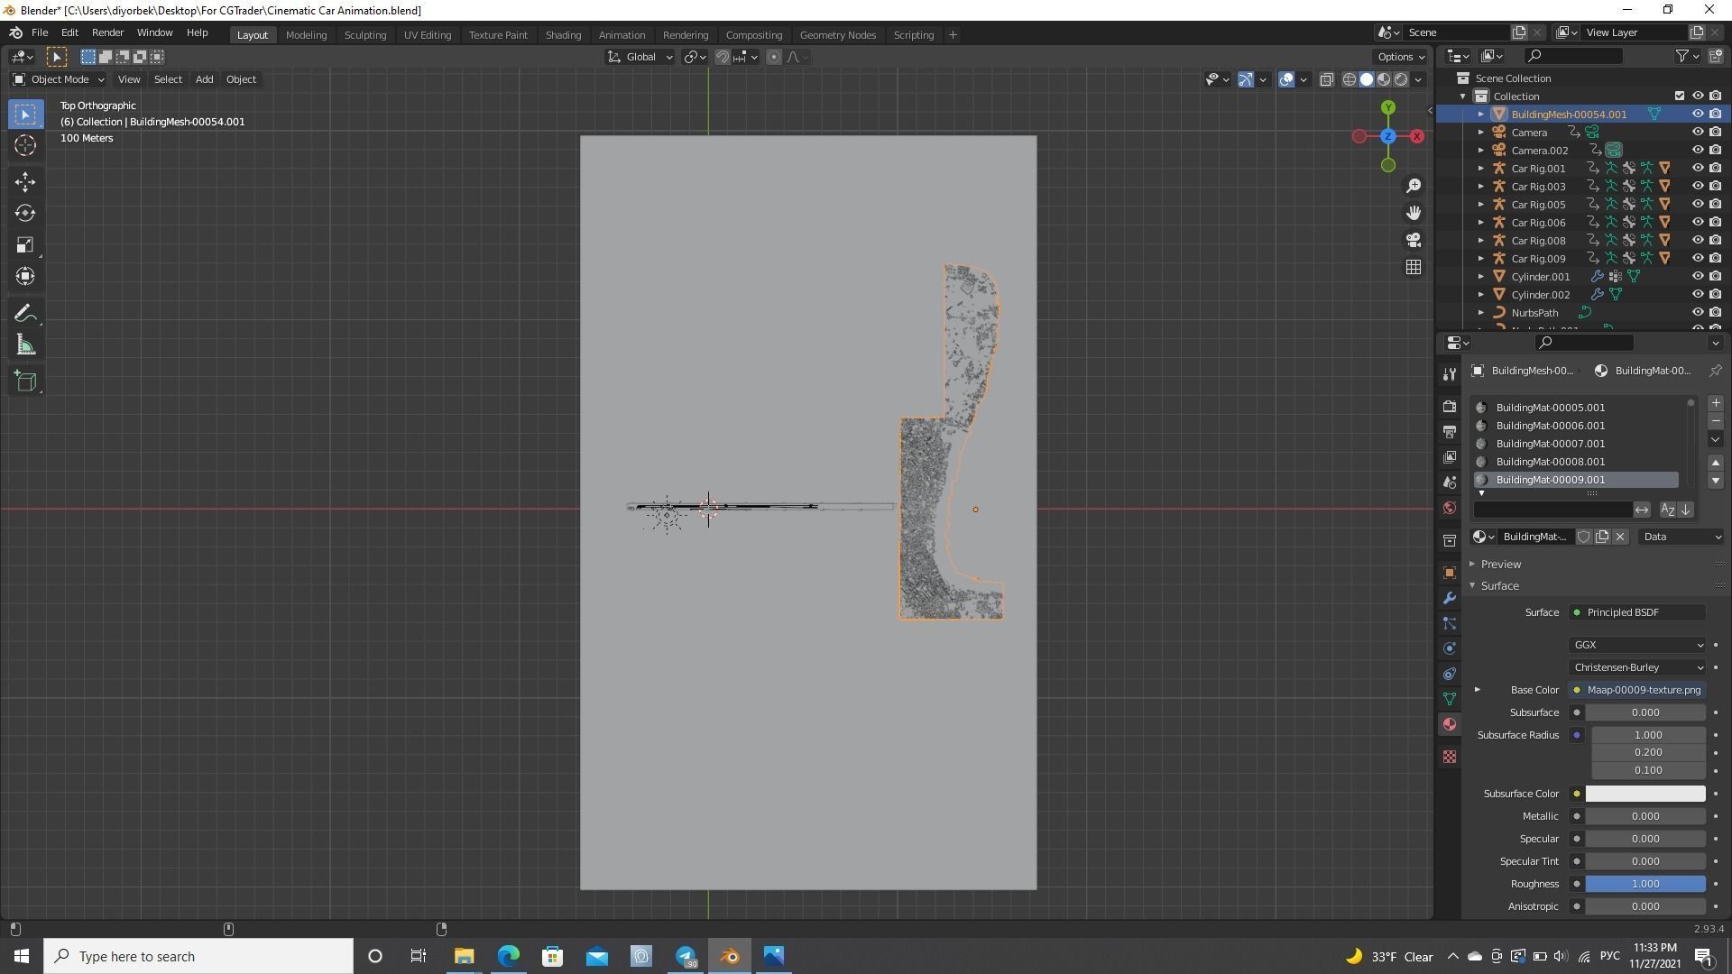Open the Render menu

107,32
